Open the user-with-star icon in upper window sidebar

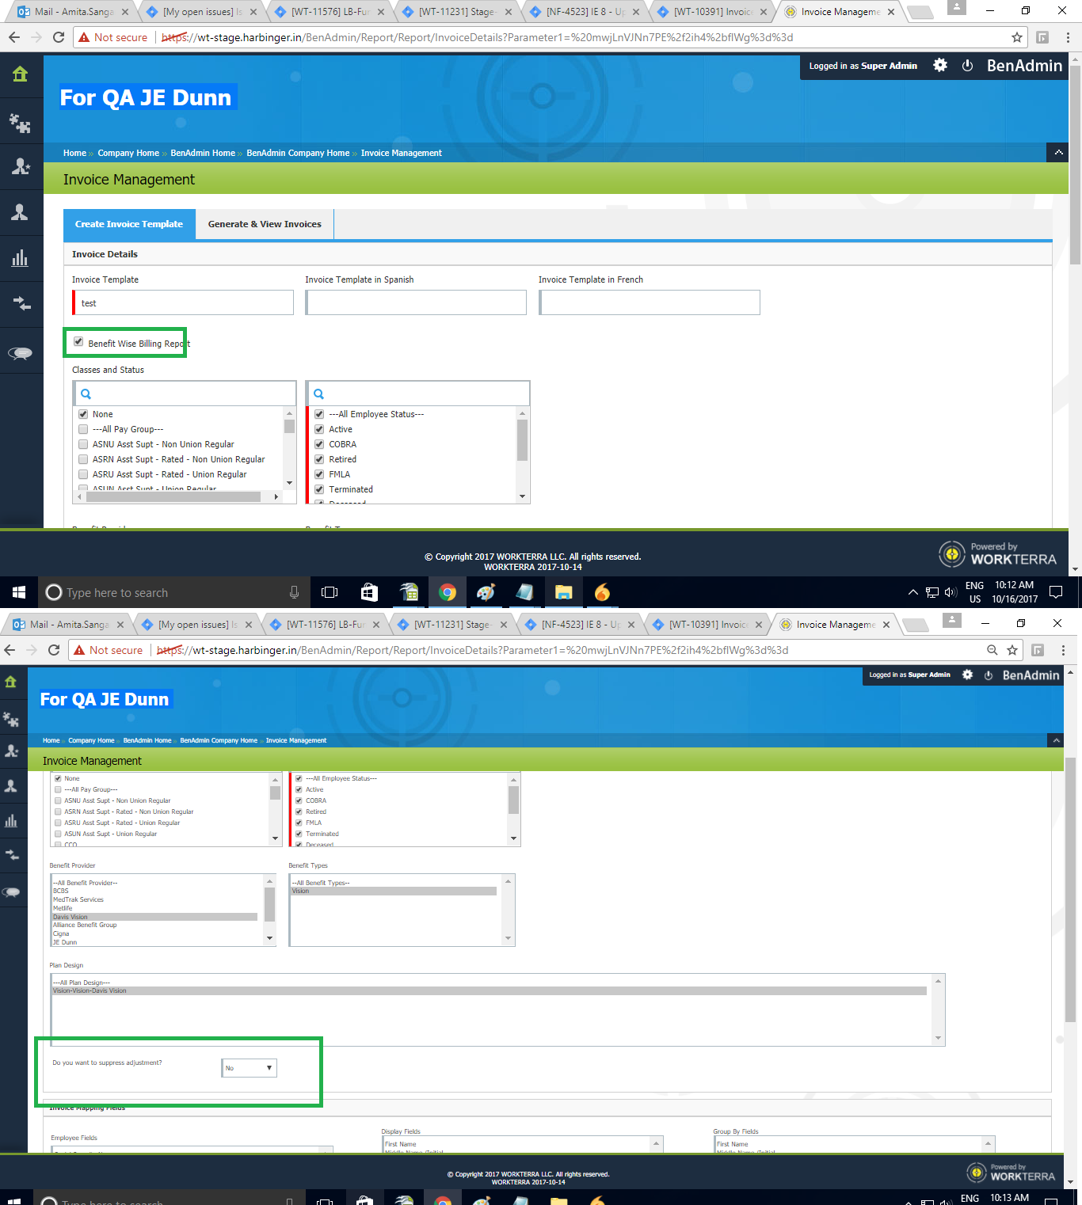point(21,166)
